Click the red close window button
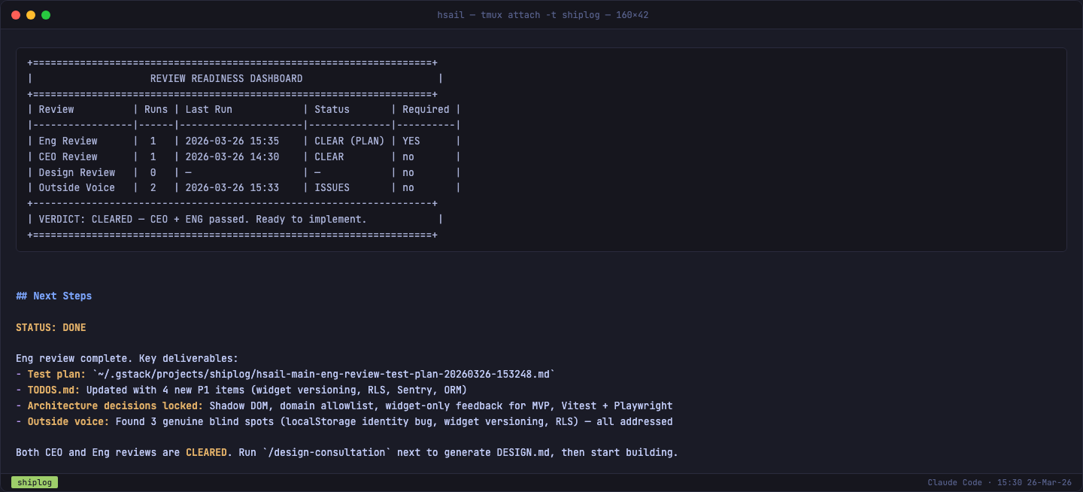Image resolution: width=1083 pixels, height=492 pixels. (16, 15)
